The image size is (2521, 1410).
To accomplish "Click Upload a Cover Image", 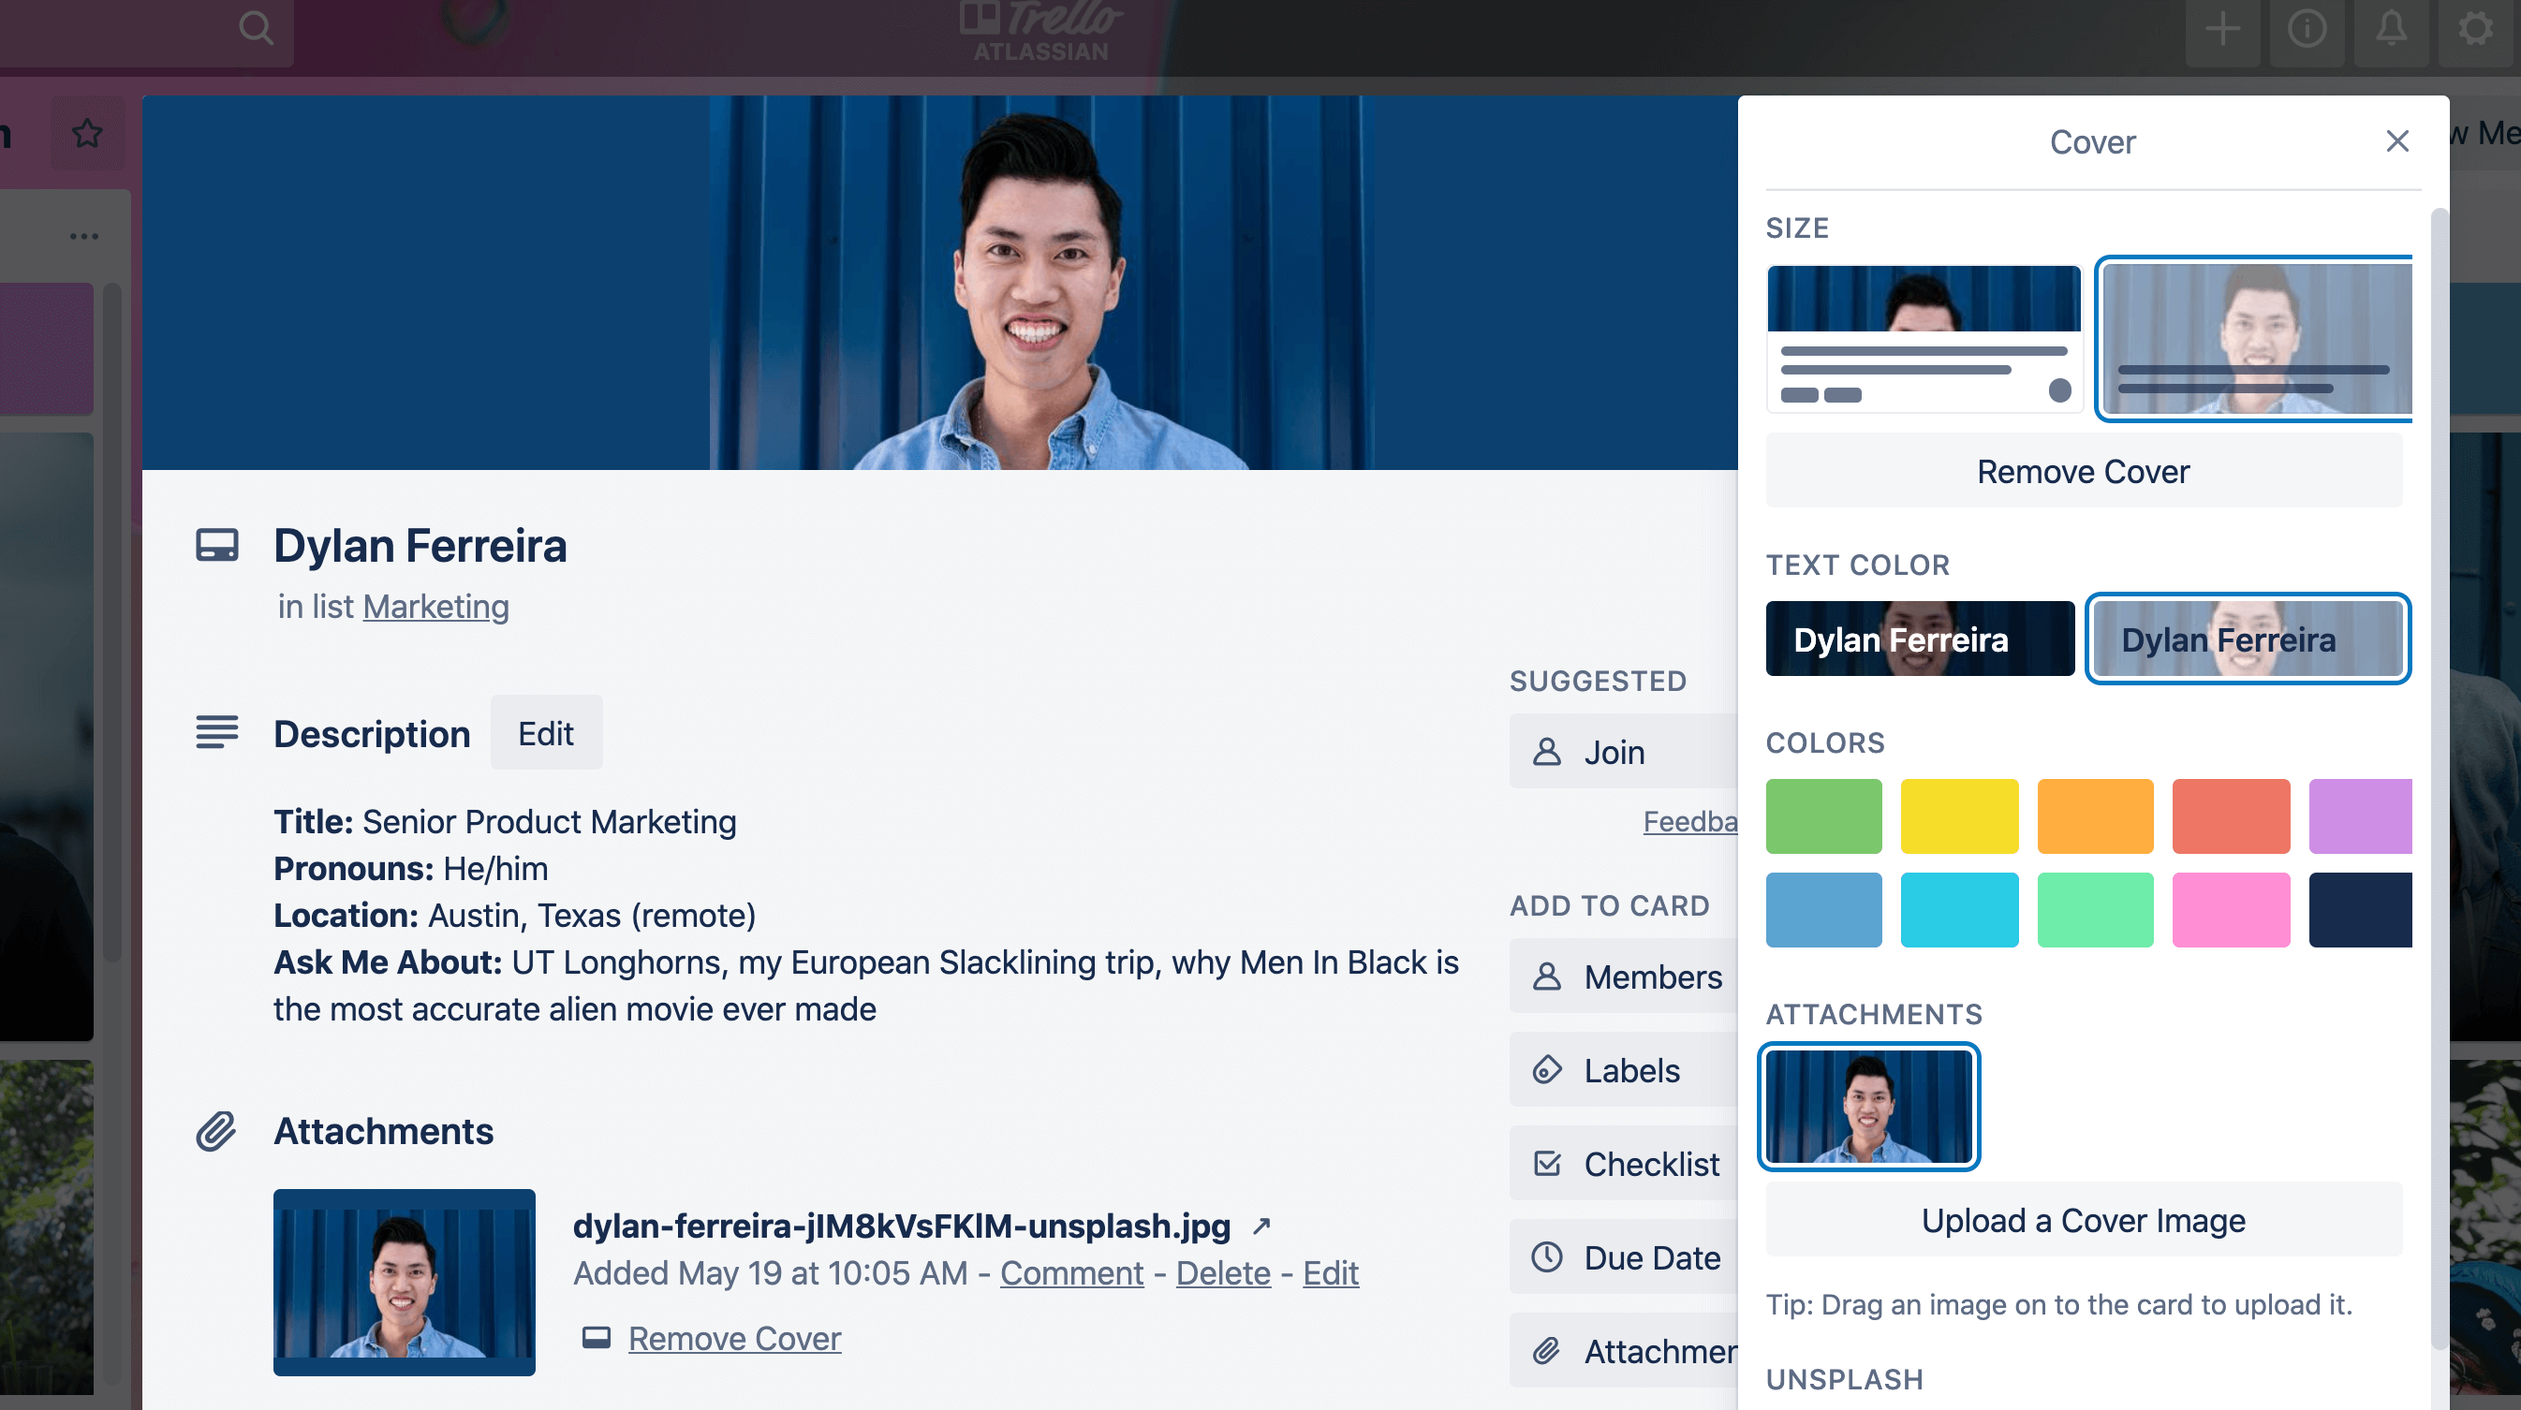I will click(2084, 1220).
